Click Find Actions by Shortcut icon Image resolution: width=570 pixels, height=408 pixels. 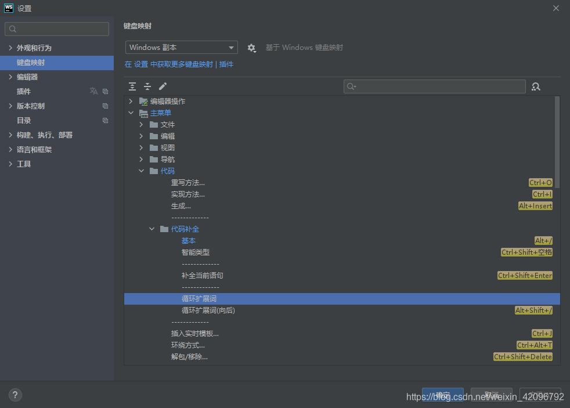pos(536,87)
